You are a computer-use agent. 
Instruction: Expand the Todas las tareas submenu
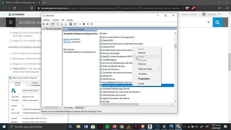pos(147,69)
